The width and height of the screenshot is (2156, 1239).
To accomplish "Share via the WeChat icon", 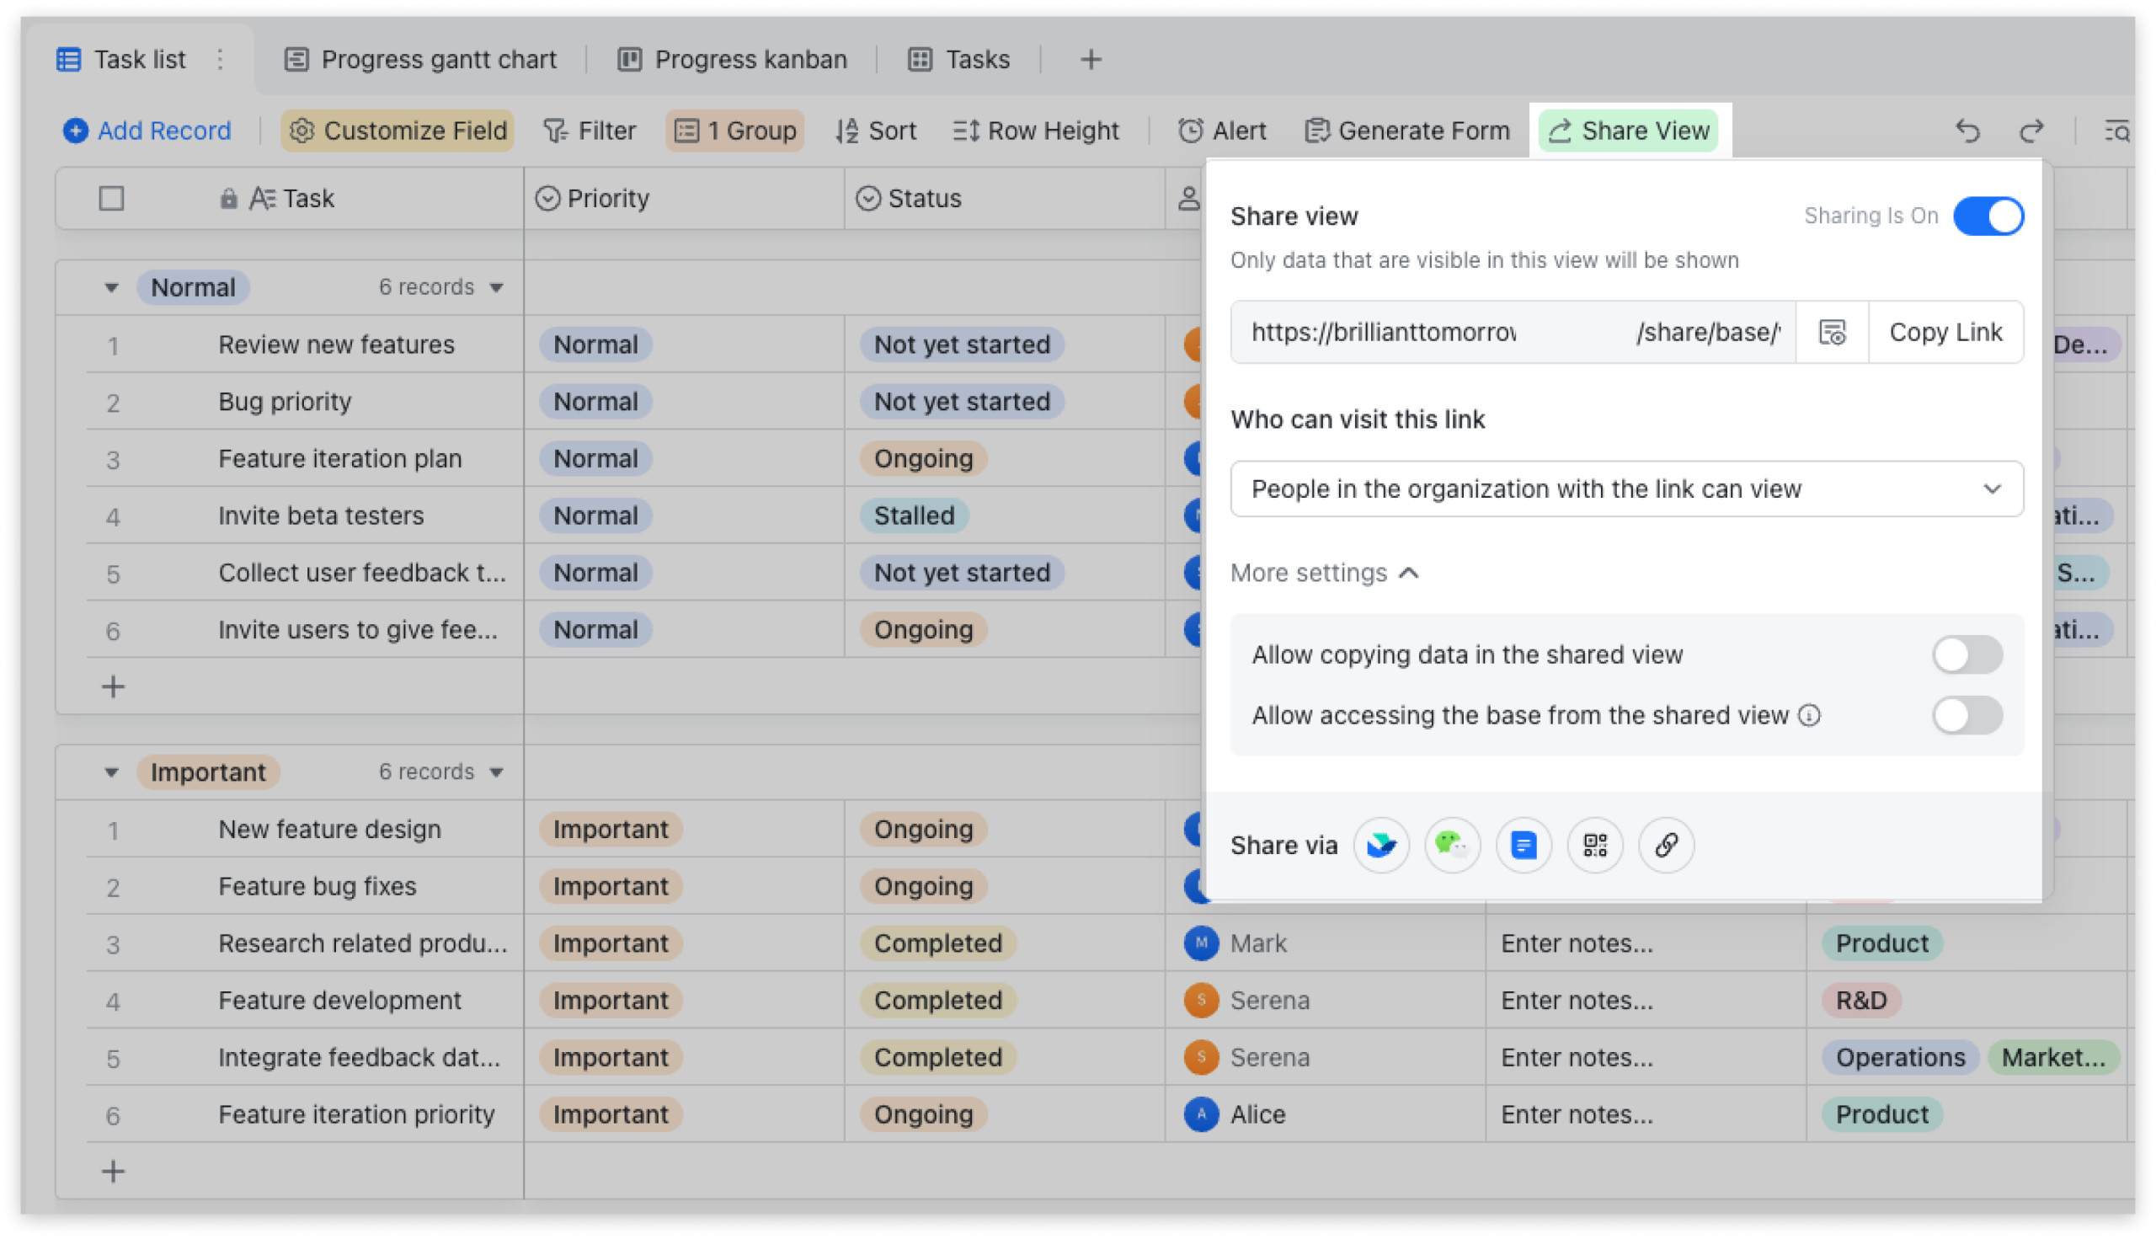I will tap(1452, 845).
